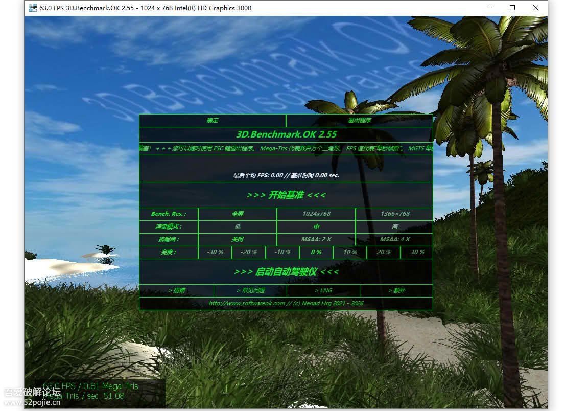Click the 3D.Benchmark.OK 2.55 title banner

click(x=286, y=134)
